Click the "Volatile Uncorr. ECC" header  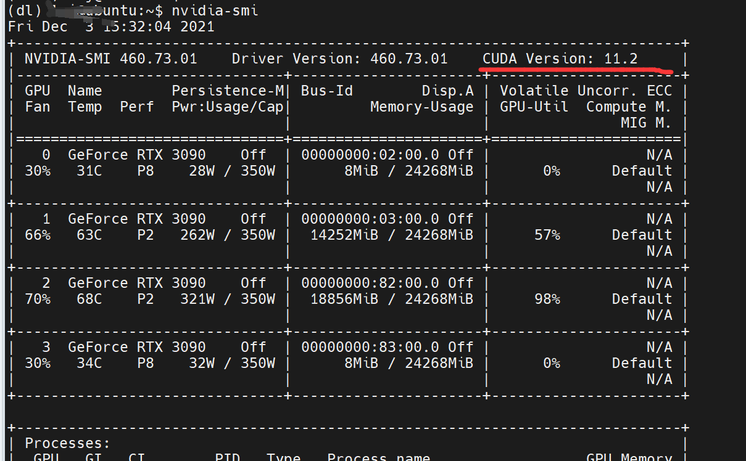click(586, 91)
